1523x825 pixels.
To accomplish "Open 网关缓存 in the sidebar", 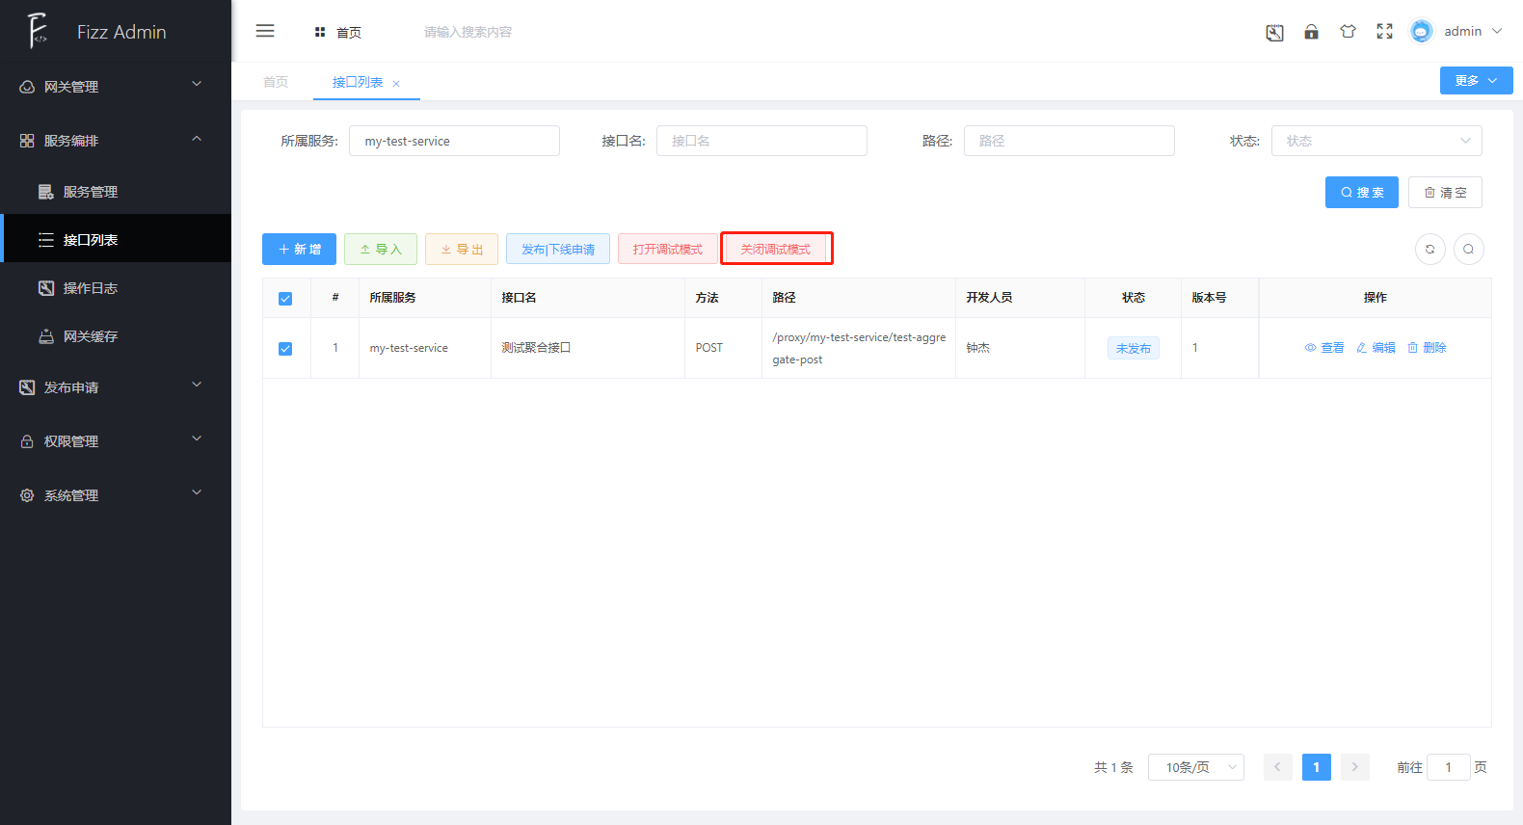I will tap(116, 336).
